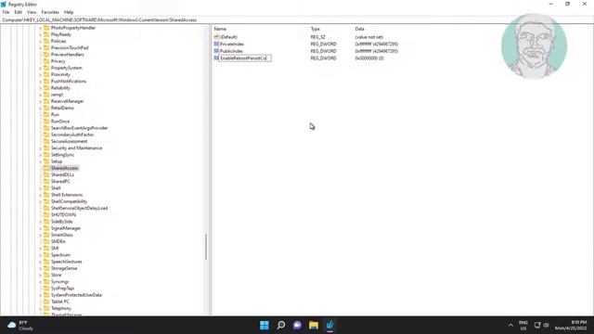Expand the Telephony key

pos(40,308)
